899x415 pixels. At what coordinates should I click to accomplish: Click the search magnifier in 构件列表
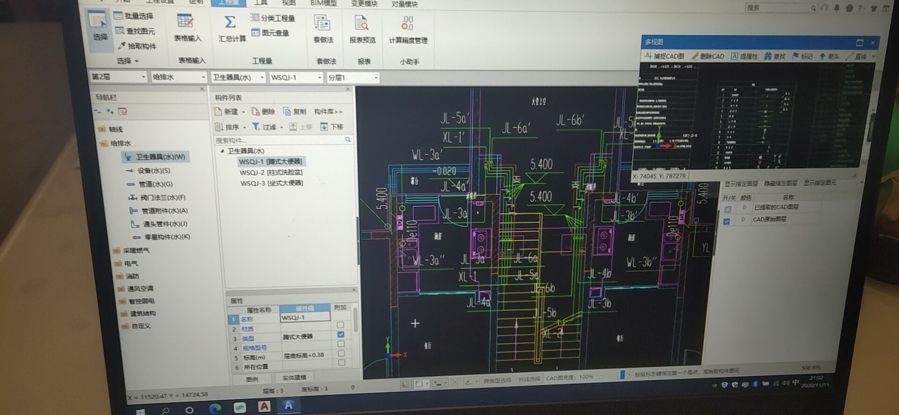347,139
